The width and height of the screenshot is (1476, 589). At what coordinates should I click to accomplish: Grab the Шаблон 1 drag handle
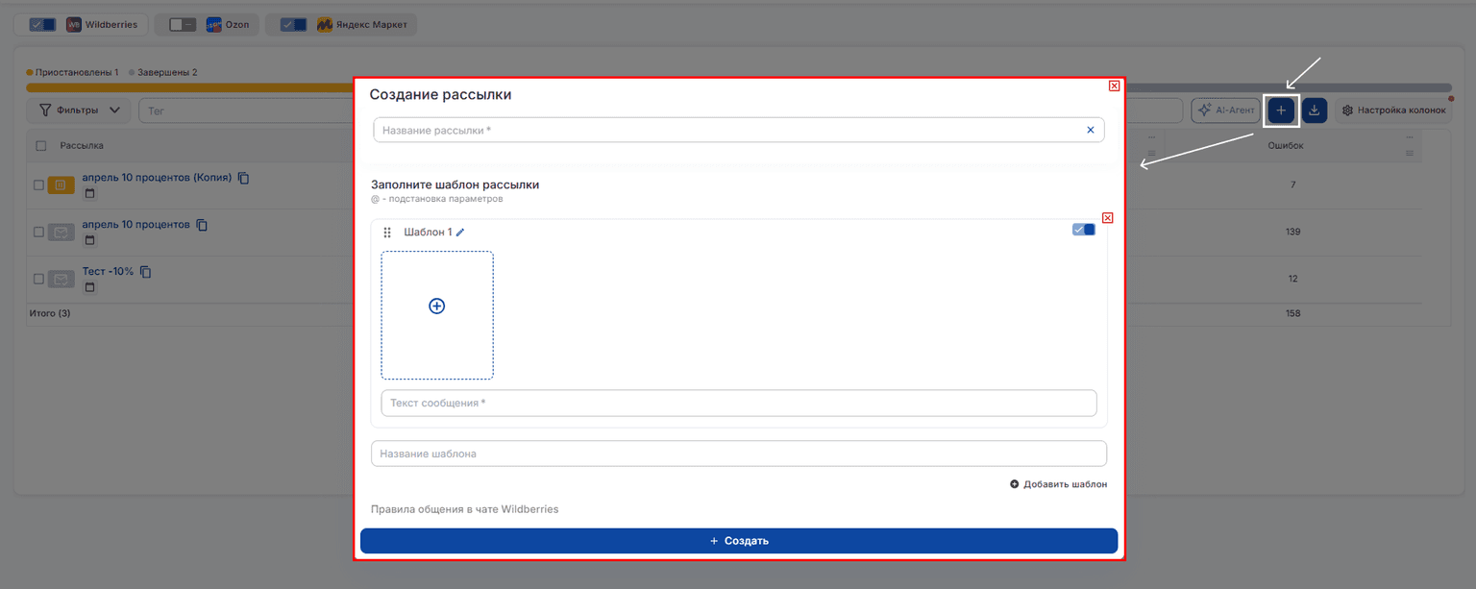387,233
